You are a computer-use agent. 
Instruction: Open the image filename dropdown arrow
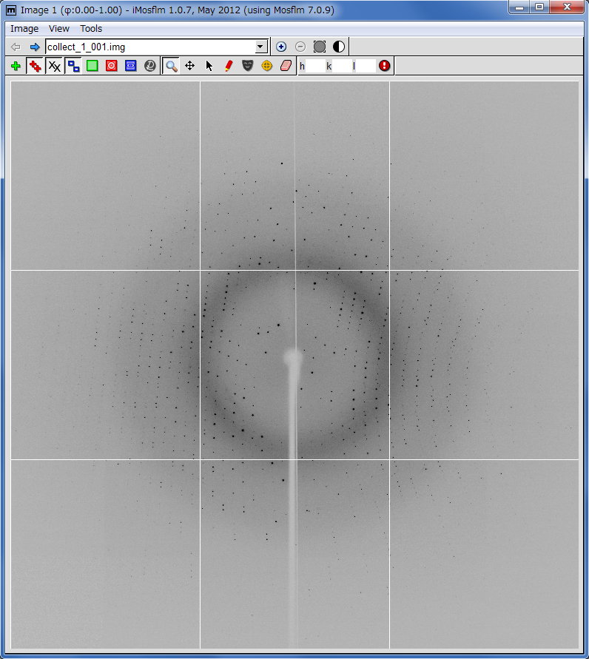pyautogui.click(x=260, y=47)
